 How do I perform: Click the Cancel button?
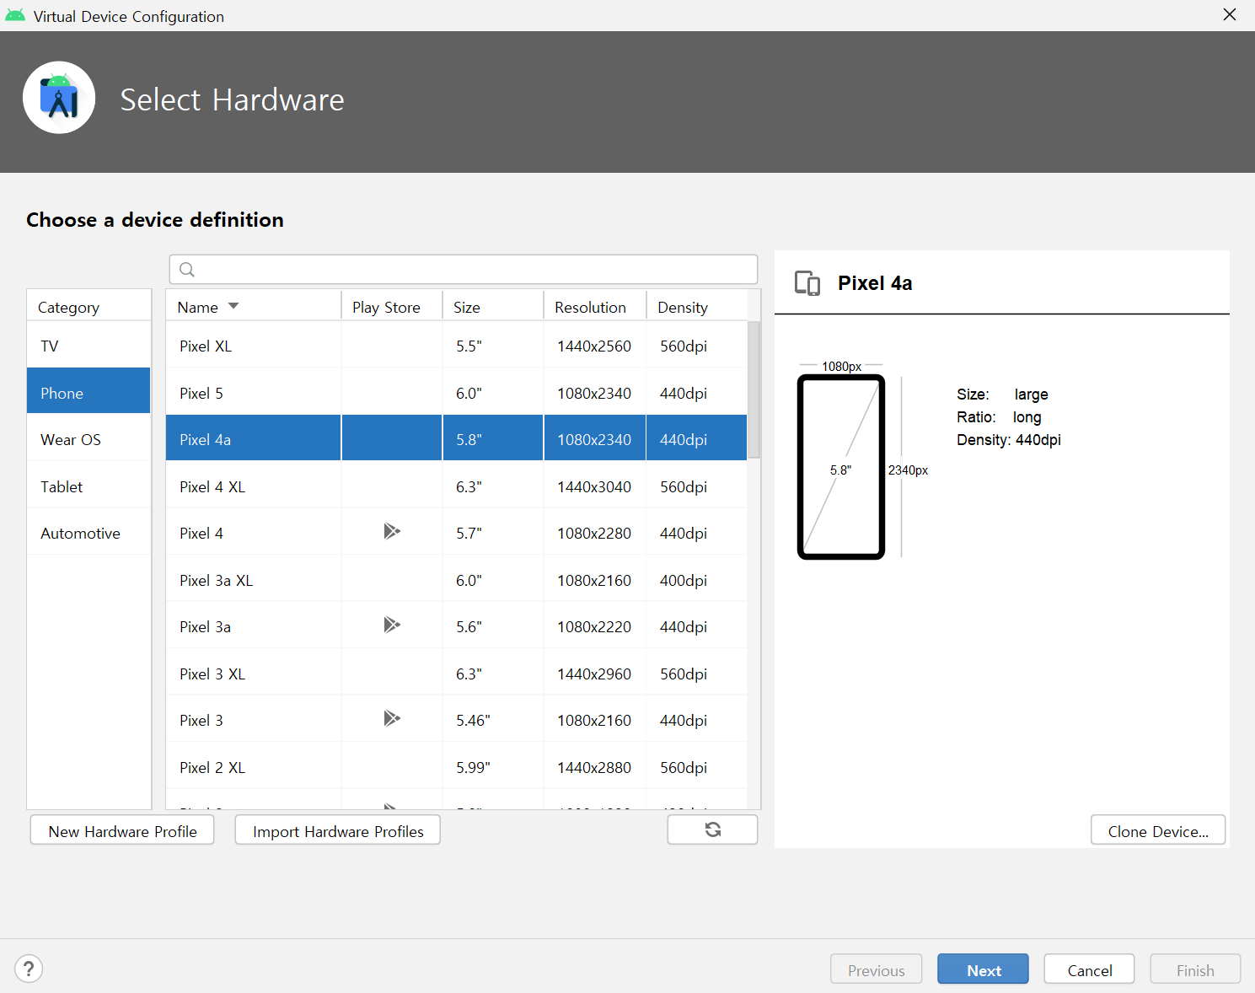1089,969
